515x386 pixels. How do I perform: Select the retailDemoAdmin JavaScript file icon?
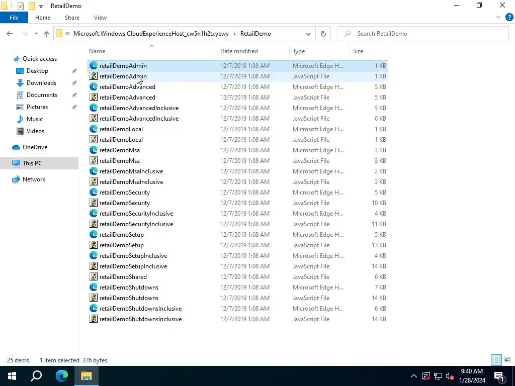coord(94,76)
